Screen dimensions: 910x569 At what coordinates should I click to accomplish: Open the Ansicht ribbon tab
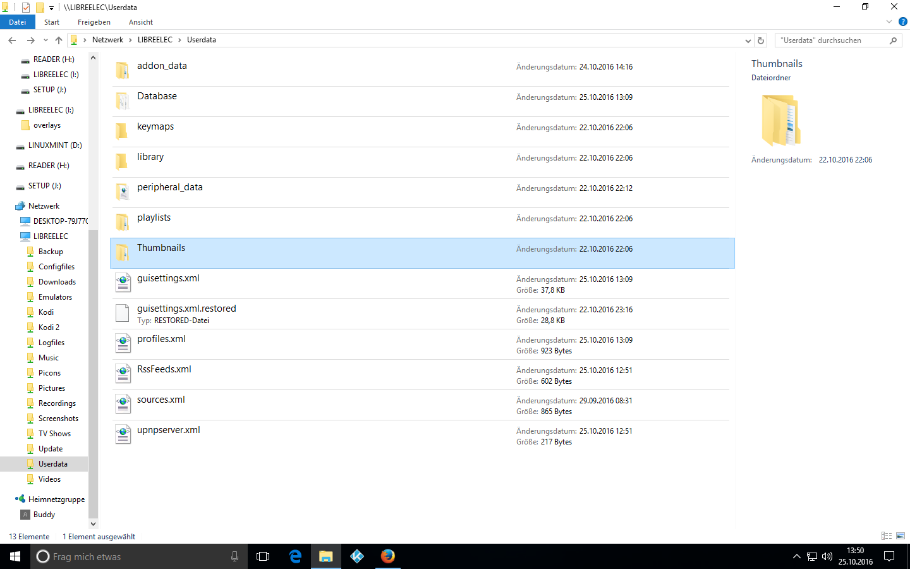(141, 22)
